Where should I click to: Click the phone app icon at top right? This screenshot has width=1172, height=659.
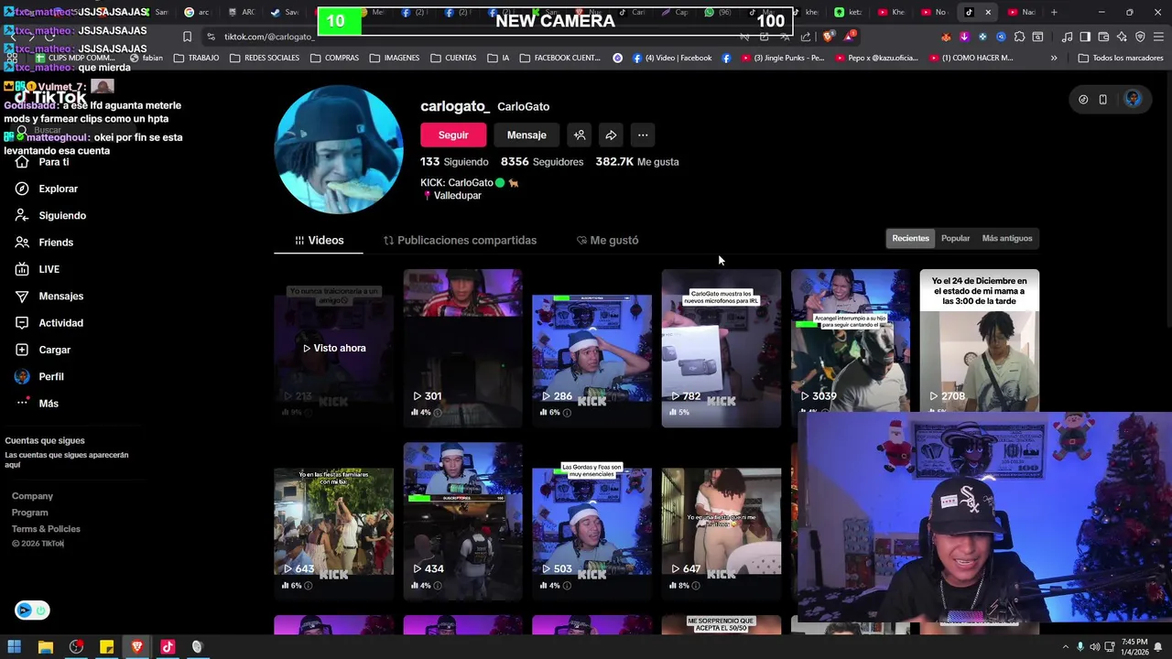click(1102, 99)
